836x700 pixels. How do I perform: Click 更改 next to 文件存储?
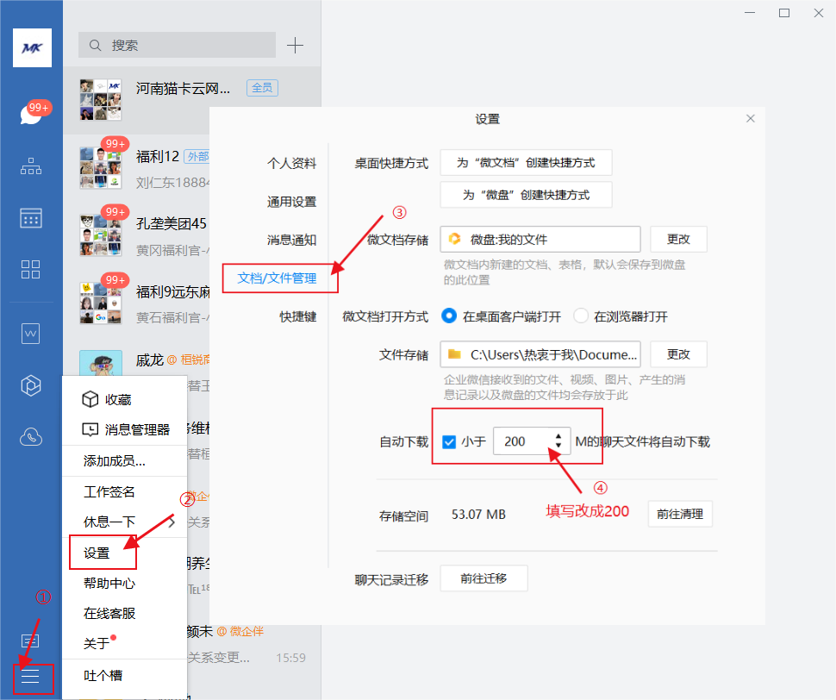point(678,354)
